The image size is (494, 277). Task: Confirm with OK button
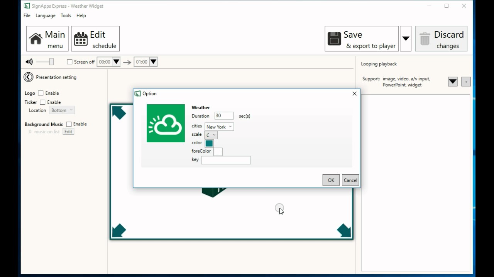tap(331, 180)
